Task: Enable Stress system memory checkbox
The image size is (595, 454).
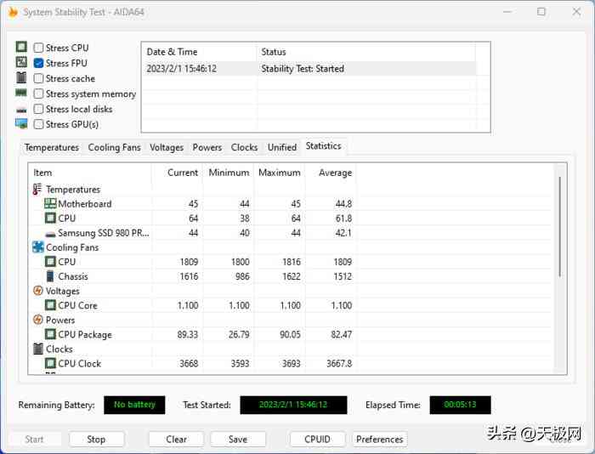Action: coord(39,94)
